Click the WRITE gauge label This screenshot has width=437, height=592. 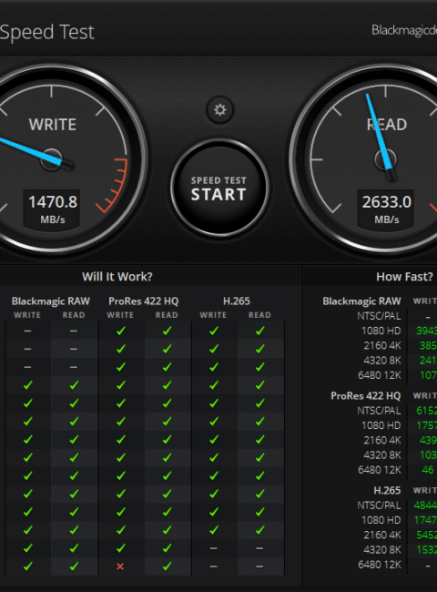click(53, 125)
